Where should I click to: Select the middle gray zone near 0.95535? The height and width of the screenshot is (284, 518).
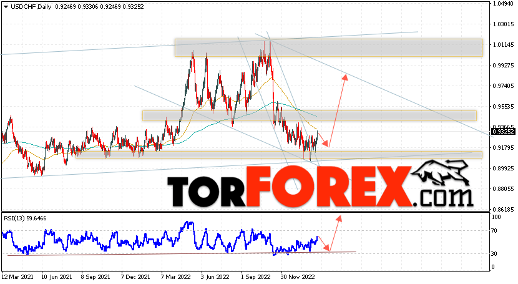310,115
